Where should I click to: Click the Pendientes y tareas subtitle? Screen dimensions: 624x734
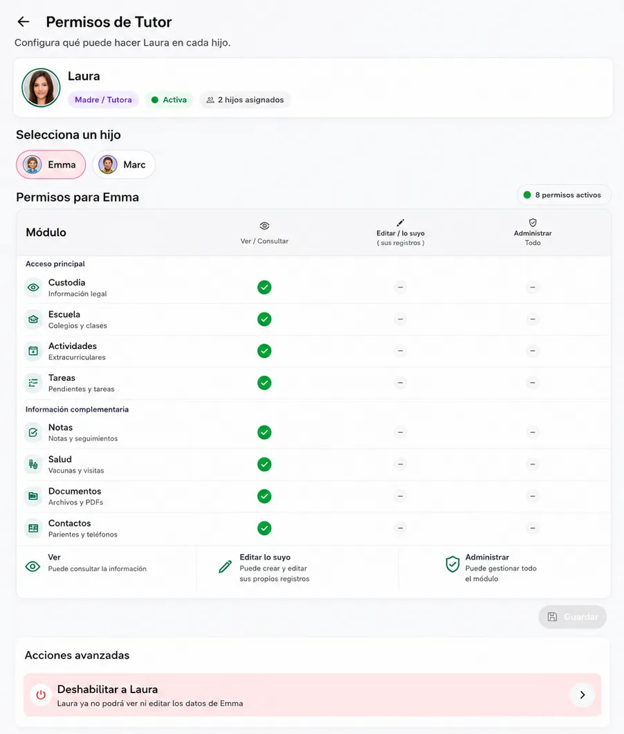[82, 389]
